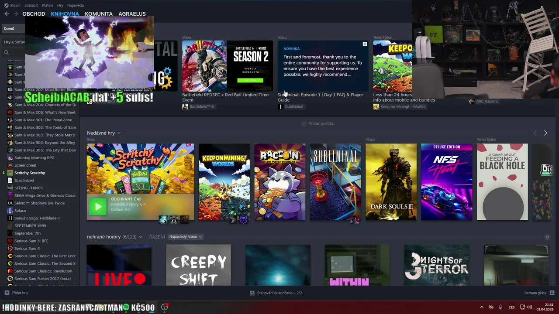This screenshot has width=559, height=314.
Task: Go forward with the right navigation arrow
Action: point(16,14)
